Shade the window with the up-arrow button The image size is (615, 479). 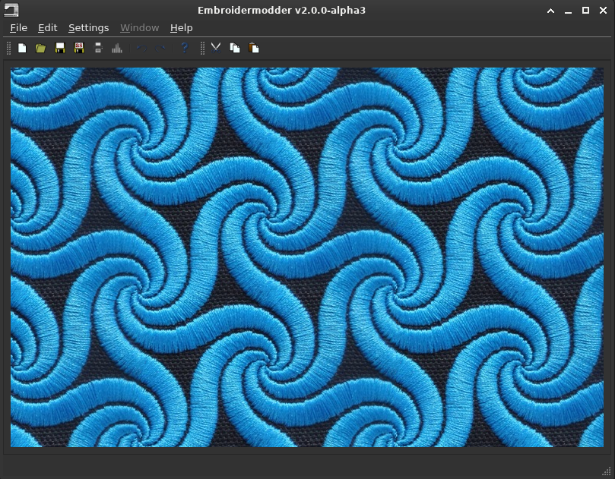click(x=550, y=11)
